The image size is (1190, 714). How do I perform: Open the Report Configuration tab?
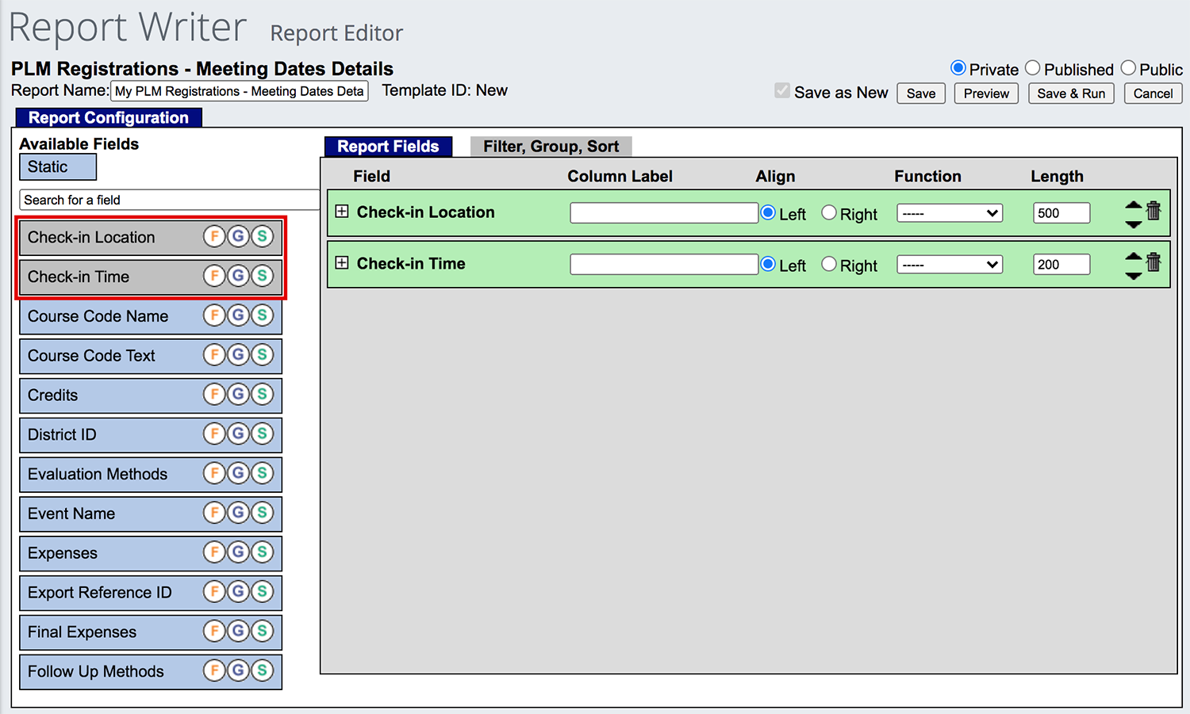tap(109, 118)
